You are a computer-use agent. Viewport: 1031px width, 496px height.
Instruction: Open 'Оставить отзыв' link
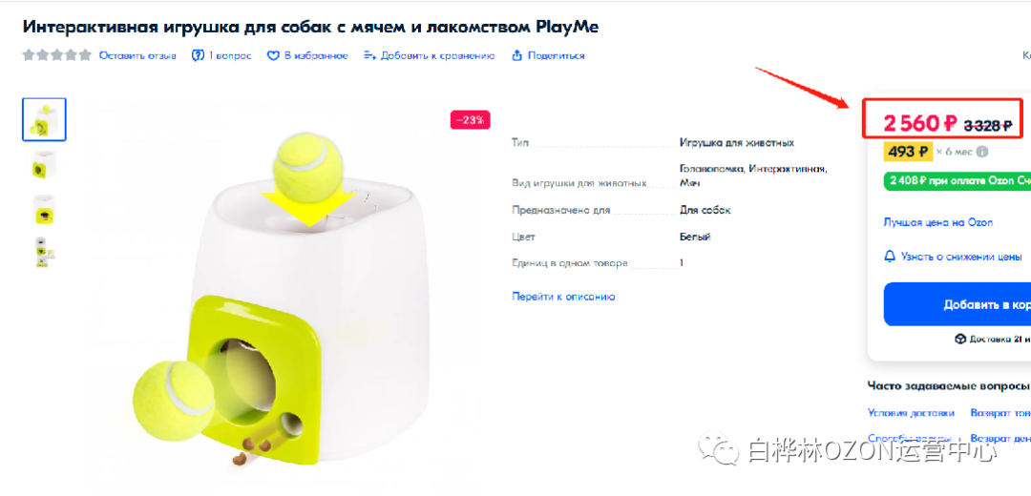137,56
